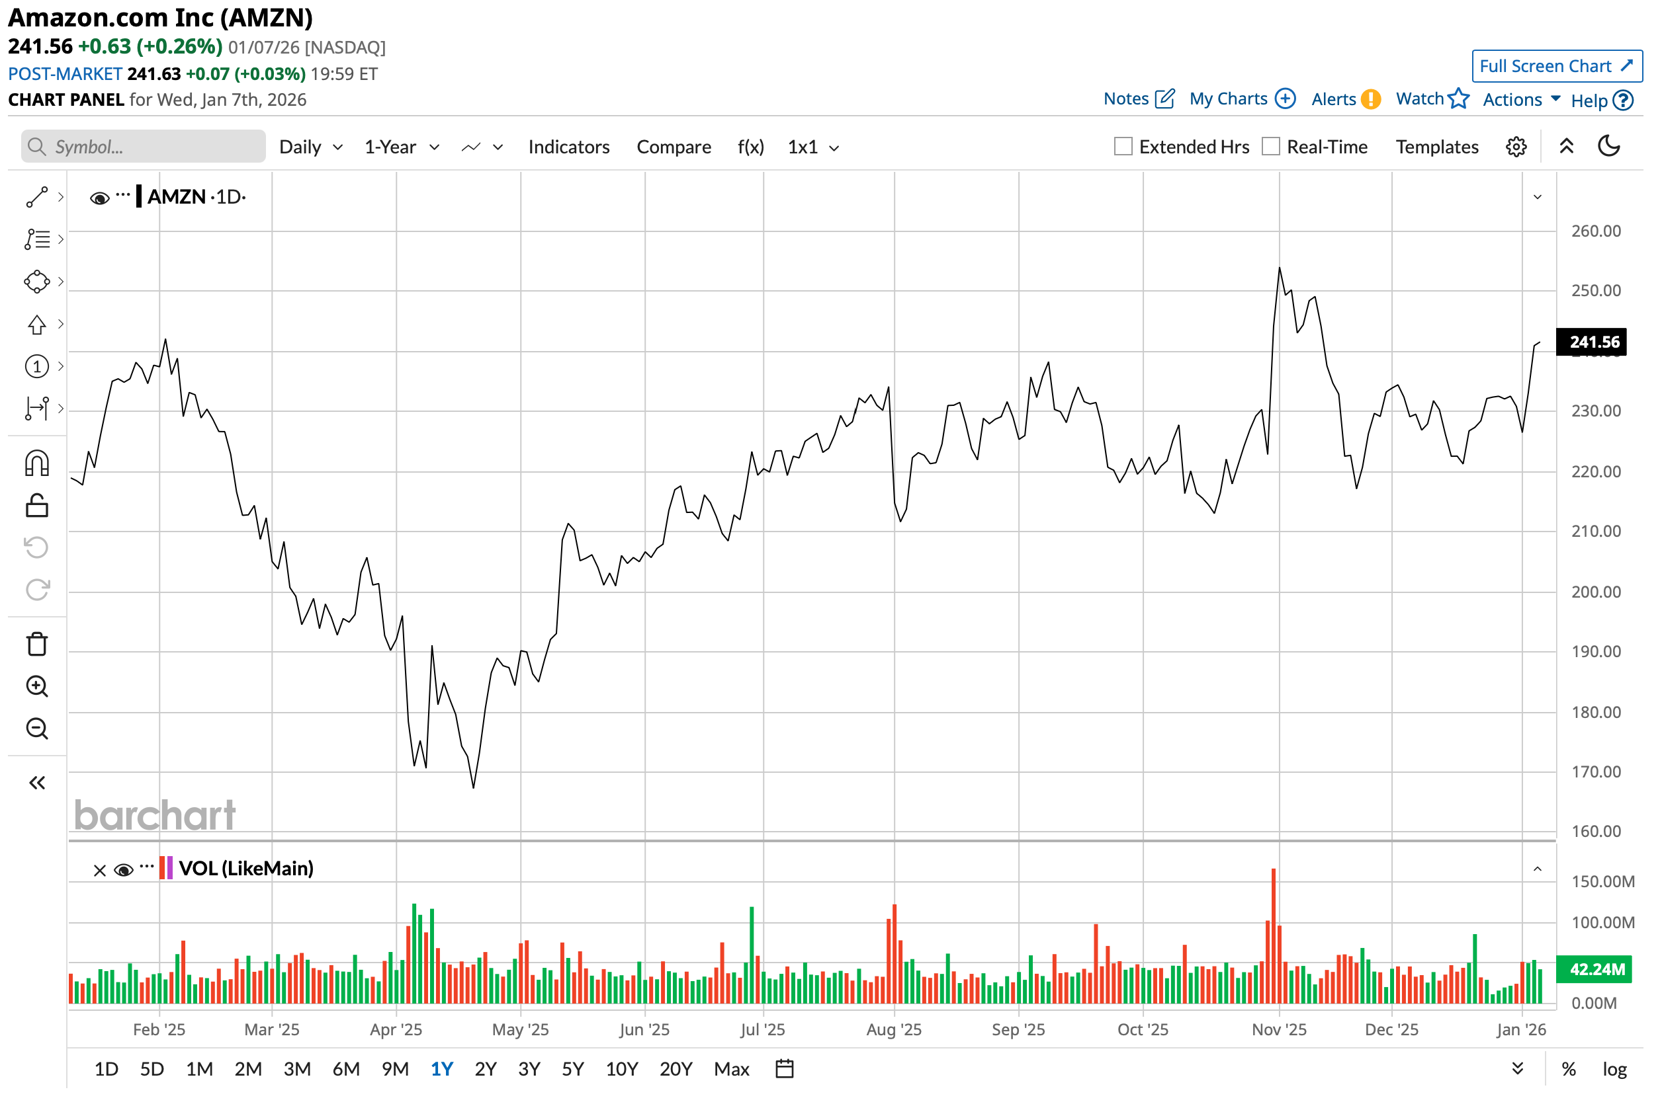Open the calendar date range picker
The width and height of the screenshot is (1662, 1108).
785,1069
